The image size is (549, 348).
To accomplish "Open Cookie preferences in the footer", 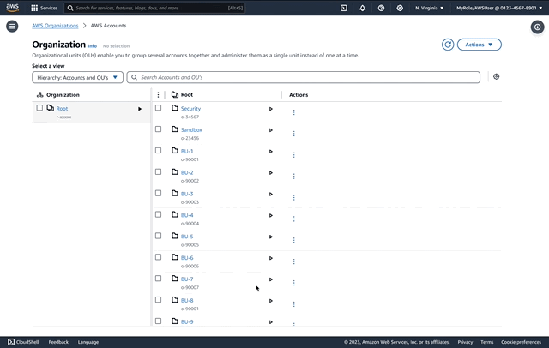I will 521,342.
